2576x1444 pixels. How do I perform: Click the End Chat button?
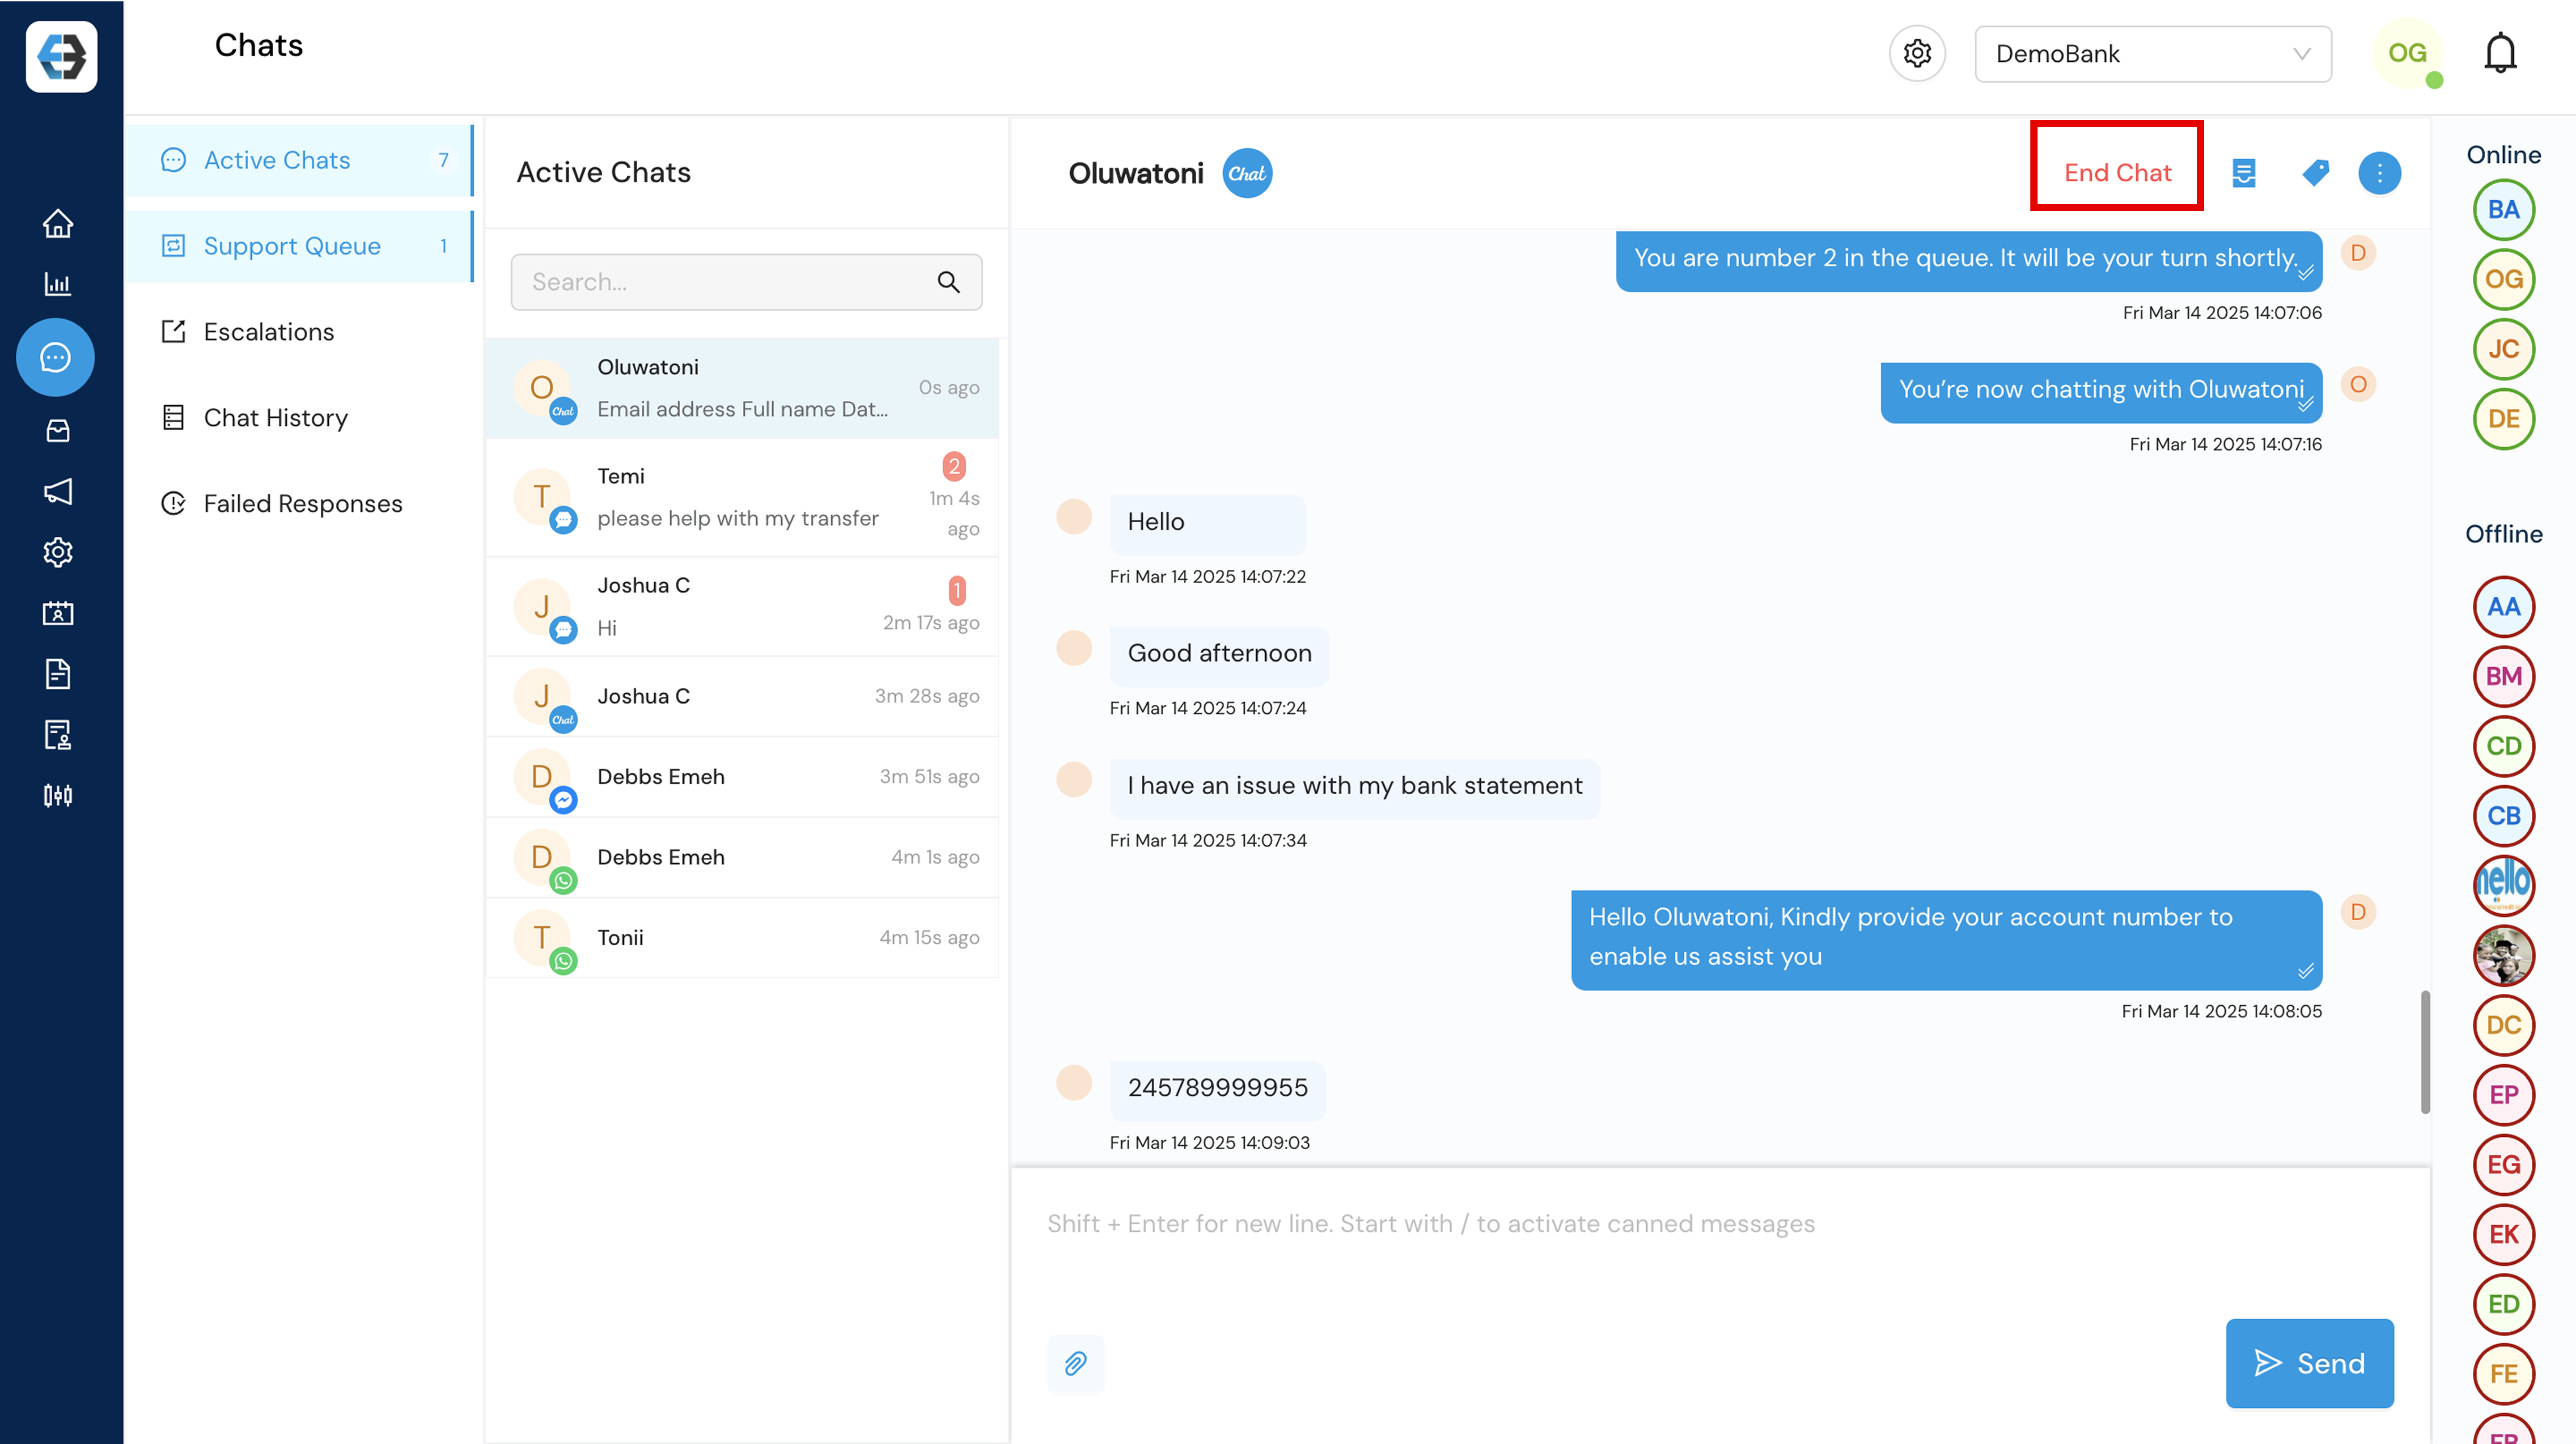(2117, 173)
